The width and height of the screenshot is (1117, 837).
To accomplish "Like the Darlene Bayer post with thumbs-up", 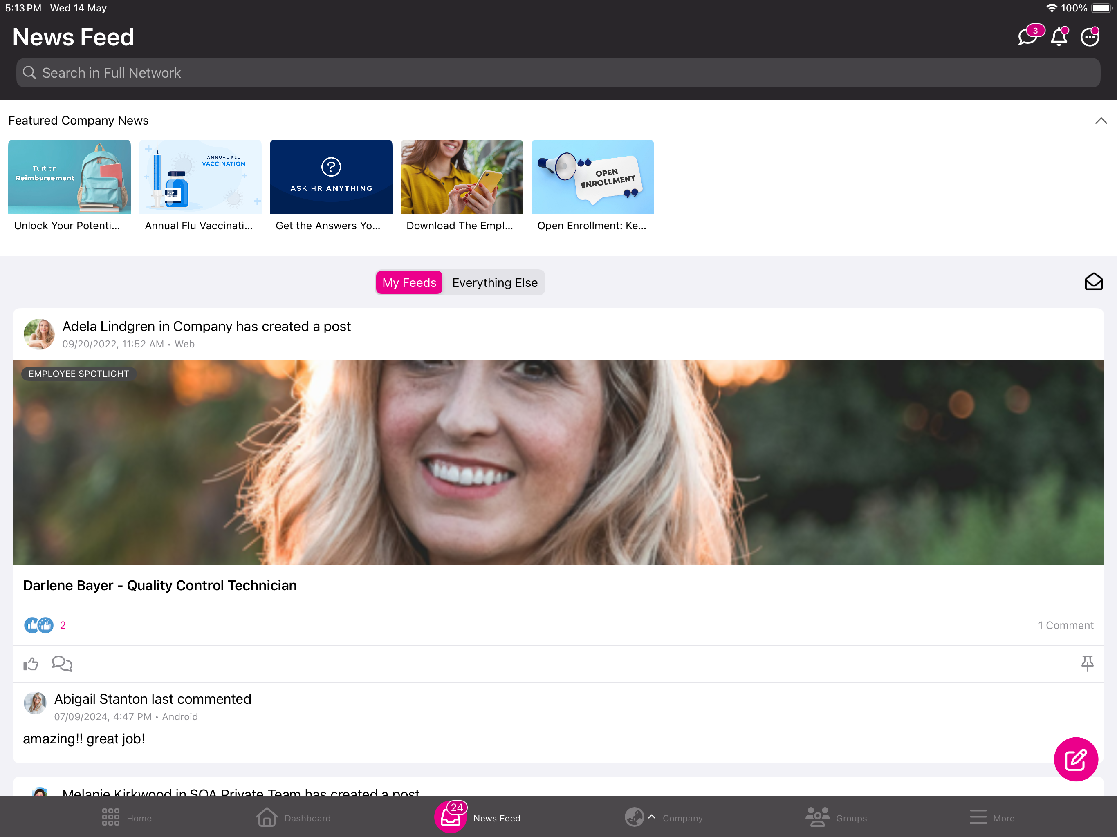I will (31, 663).
